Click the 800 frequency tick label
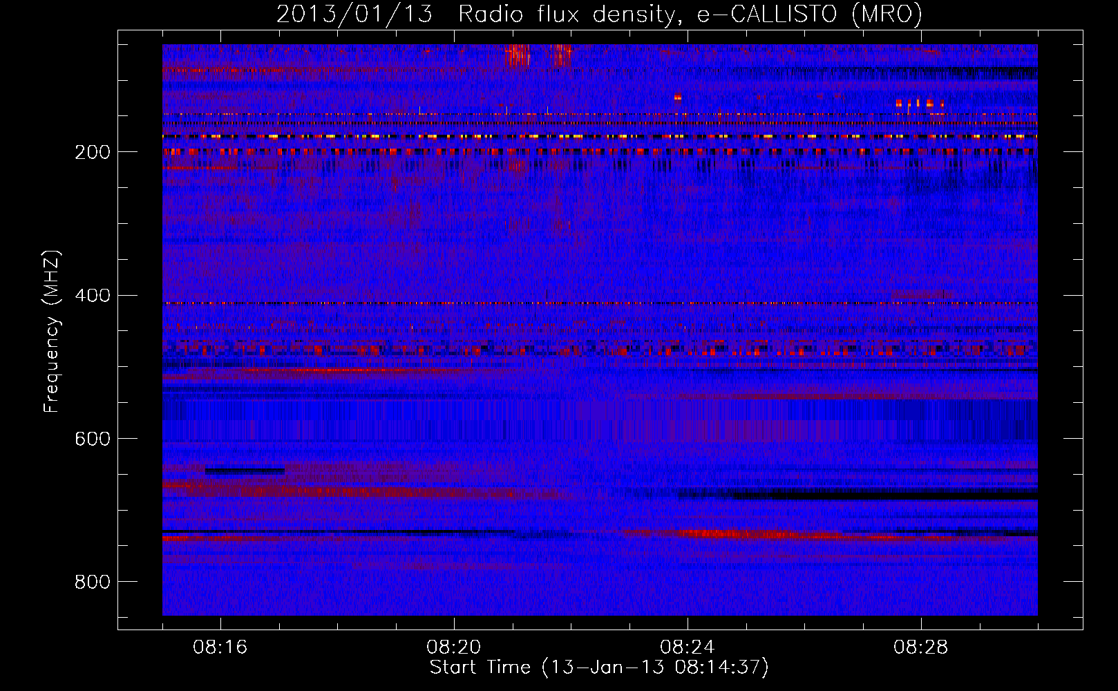 tap(93, 583)
